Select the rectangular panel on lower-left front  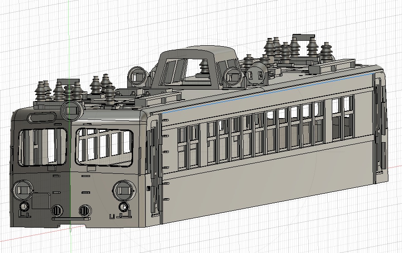41,200
